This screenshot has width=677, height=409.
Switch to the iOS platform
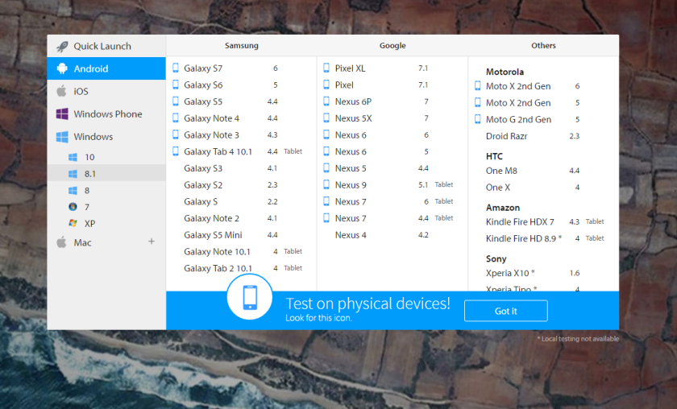(x=106, y=91)
